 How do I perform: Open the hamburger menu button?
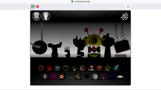[x=36, y=16]
